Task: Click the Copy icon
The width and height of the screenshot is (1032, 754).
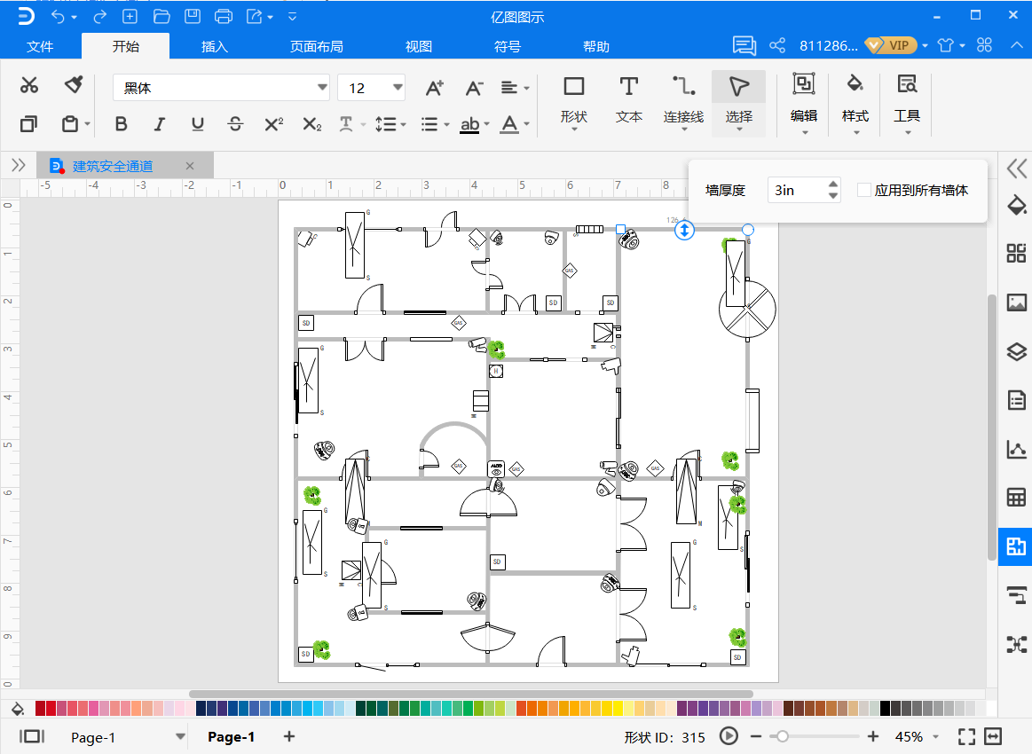Action: (28, 123)
